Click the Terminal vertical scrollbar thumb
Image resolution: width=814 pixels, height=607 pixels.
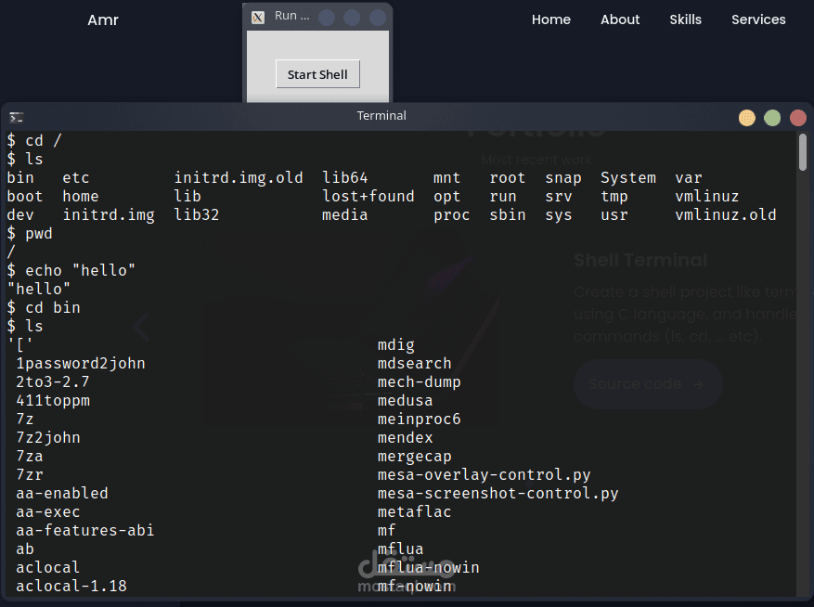[x=803, y=151]
